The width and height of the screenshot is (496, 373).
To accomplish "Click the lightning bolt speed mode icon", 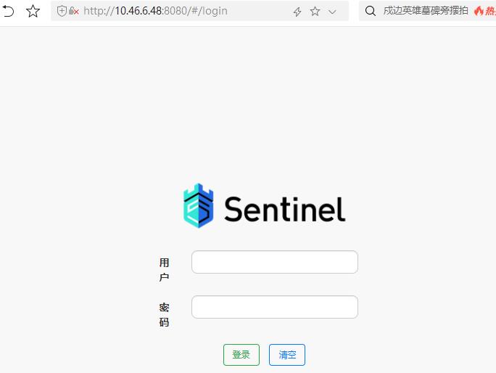I will click(x=297, y=12).
